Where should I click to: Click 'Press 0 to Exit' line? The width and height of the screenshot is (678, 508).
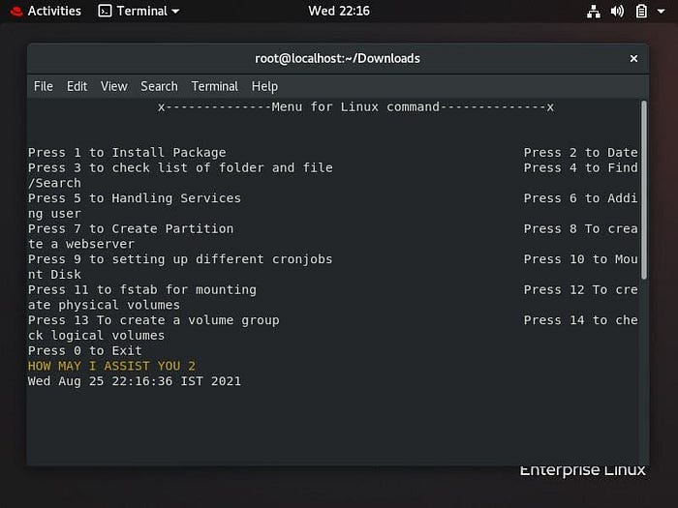[85, 350]
